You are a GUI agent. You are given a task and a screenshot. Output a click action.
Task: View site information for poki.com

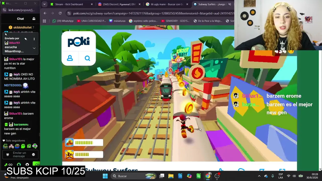click(x=69, y=13)
